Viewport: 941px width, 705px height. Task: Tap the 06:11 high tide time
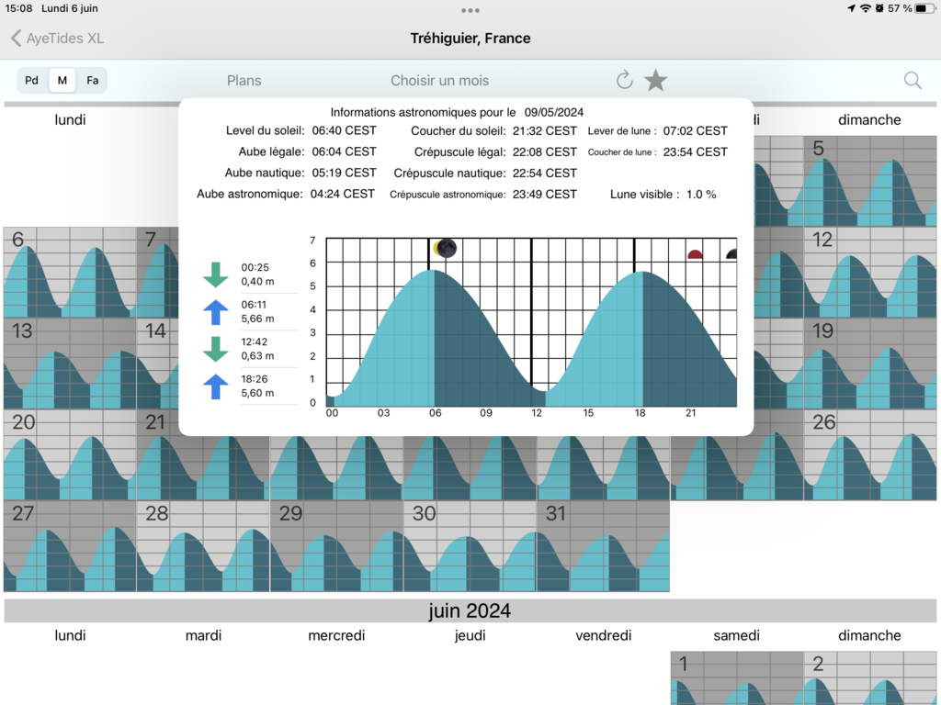pos(254,305)
